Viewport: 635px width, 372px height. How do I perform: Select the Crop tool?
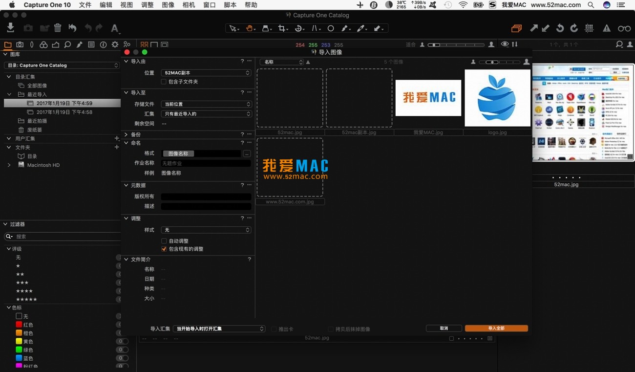point(282,28)
